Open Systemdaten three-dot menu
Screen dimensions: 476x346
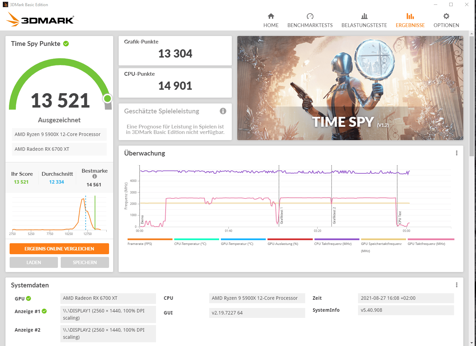tap(456, 285)
